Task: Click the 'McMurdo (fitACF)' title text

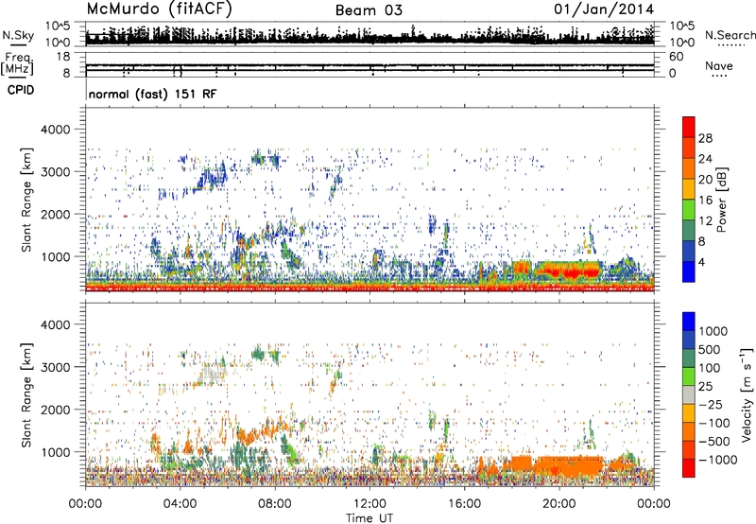Action: point(159,9)
